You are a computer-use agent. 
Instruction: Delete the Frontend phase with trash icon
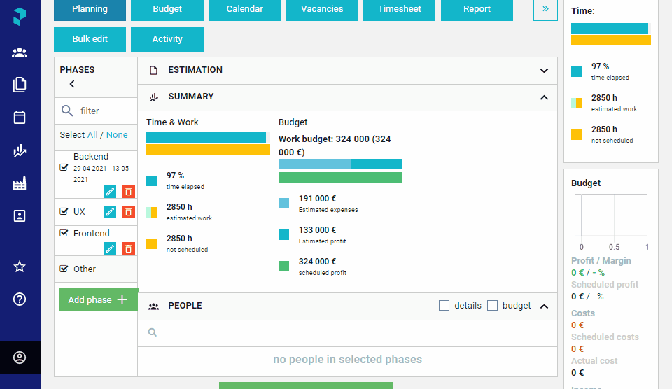click(128, 248)
